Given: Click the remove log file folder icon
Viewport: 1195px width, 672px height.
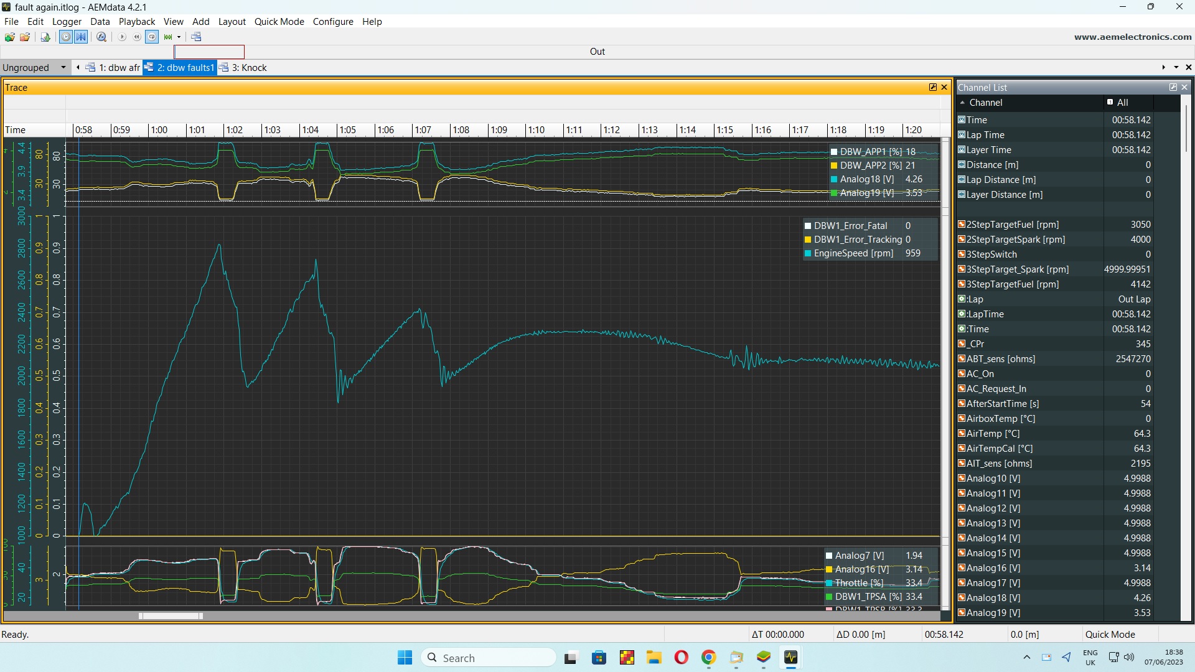Looking at the screenshot, I should pyautogui.click(x=25, y=37).
